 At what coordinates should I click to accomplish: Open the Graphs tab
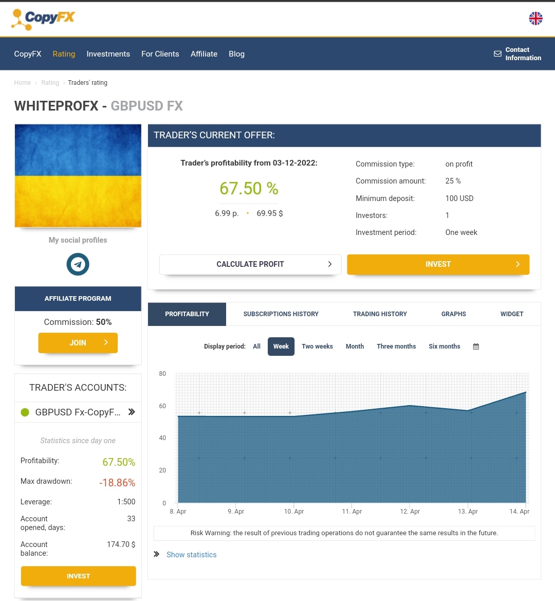point(453,314)
